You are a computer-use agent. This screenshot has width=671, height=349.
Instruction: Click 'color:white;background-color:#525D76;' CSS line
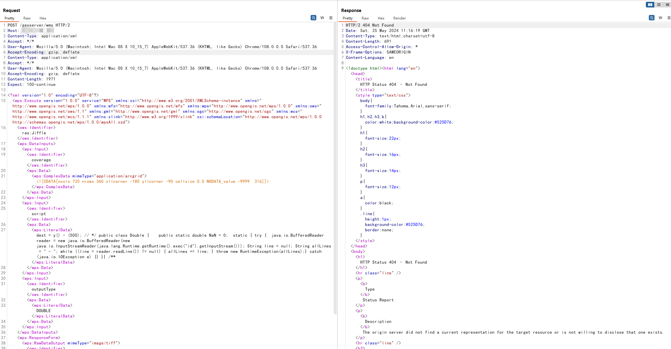pos(409,122)
